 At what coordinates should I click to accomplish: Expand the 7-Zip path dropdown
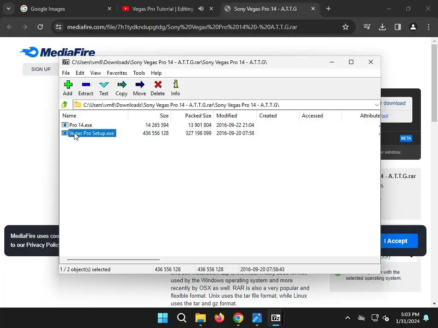pos(376,105)
